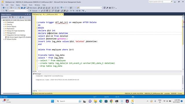This screenshot has height=104, width=185.
Task: Open the Project menu
Action: point(24,5)
